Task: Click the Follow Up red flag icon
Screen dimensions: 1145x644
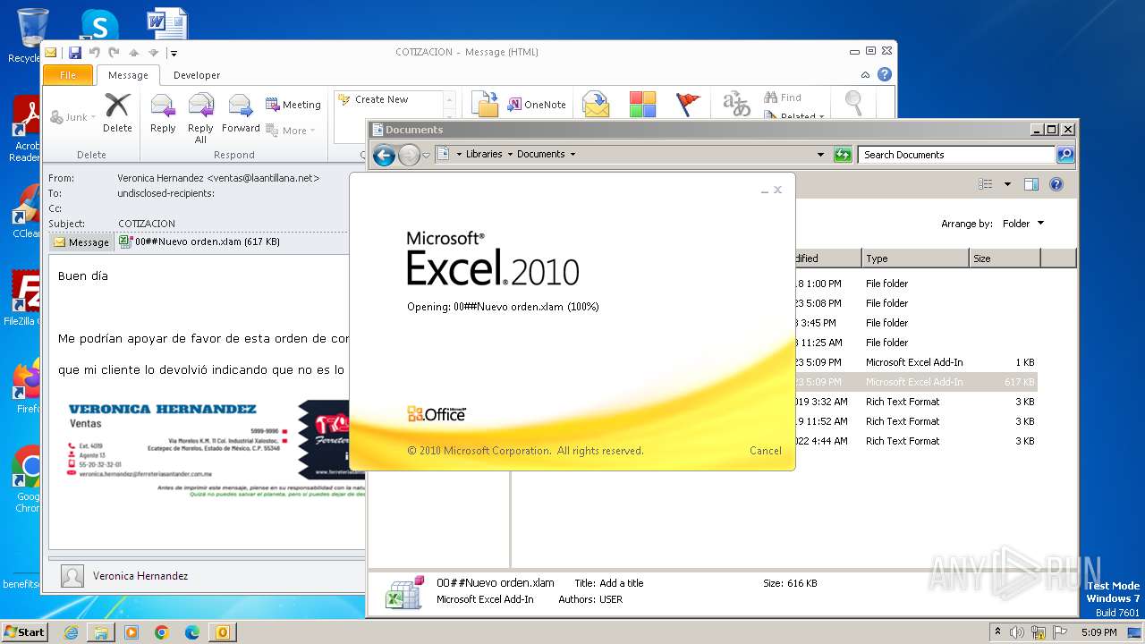Action: pos(688,105)
